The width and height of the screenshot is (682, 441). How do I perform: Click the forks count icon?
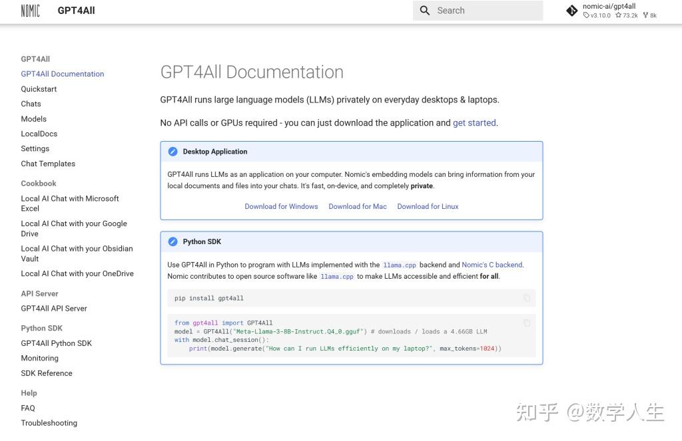click(x=645, y=15)
